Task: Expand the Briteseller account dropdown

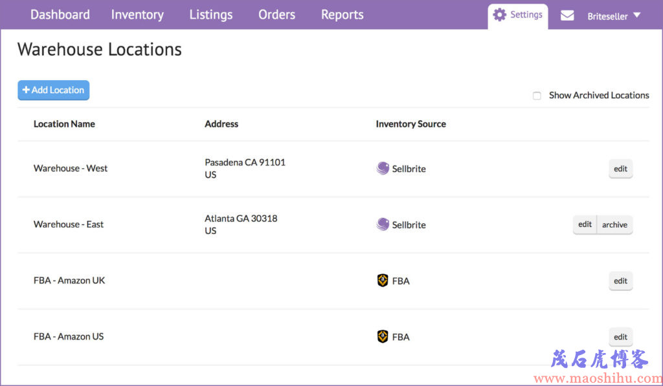Action: click(614, 16)
